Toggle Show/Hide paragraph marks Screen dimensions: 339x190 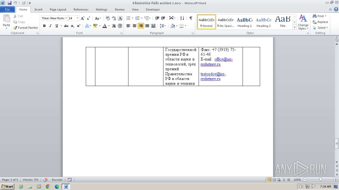point(191,18)
